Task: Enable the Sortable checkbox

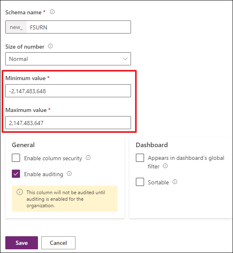Action: tap(140, 182)
